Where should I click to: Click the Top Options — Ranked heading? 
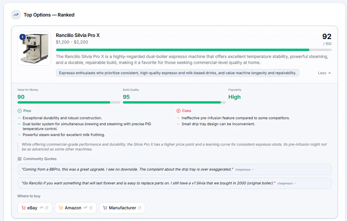pyautogui.click(x=49, y=15)
